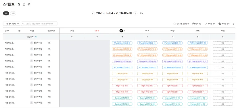Click the 임시저장 temporary save button
Viewport: 238px width, 110px height.
pos(197,24)
